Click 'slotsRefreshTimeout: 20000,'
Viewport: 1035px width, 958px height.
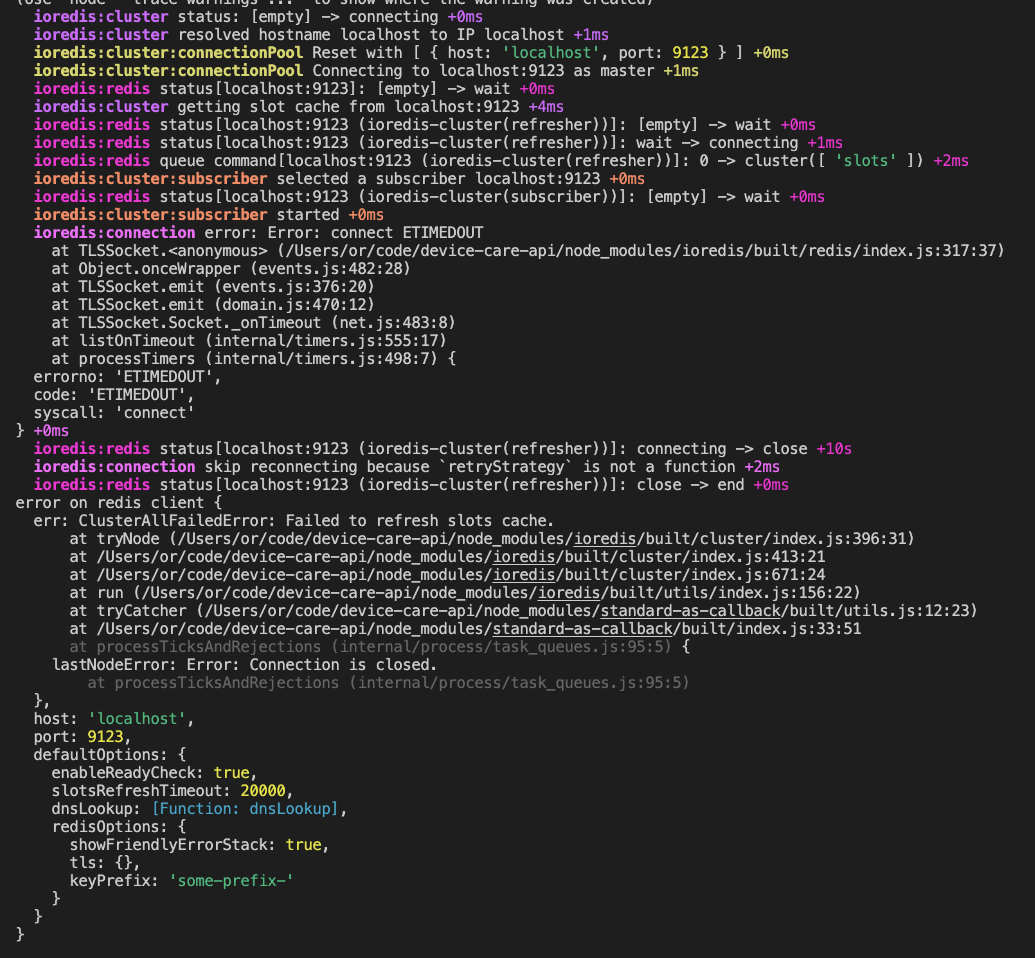[x=172, y=791]
